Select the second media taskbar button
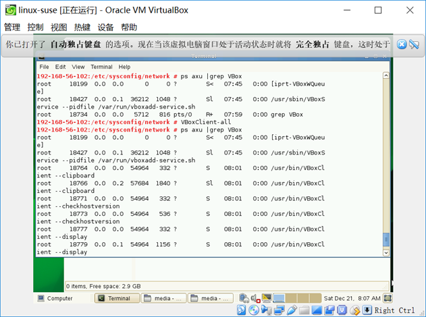The height and width of the screenshot is (317, 426). click(x=211, y=298)
